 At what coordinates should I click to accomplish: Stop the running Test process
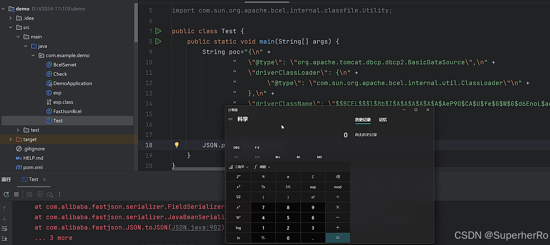(16, 195)
